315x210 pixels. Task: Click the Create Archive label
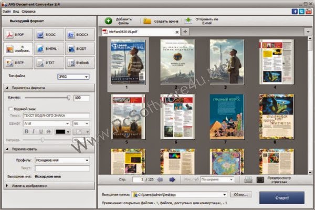point(166,22)
